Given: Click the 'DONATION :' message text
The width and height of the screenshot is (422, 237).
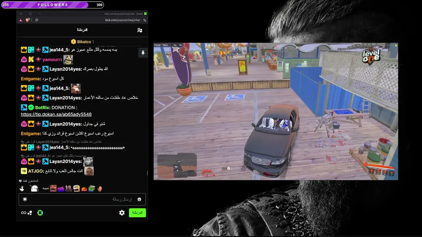Looking at the screenshot, I should click(64, 108).
